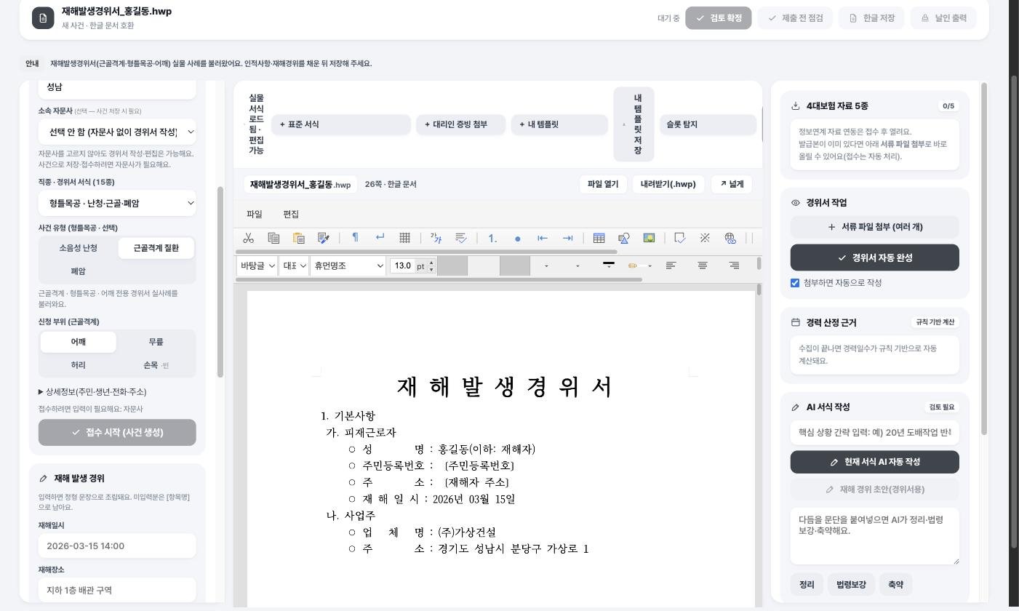Select 허리 body part option

(x=79, y=365)
